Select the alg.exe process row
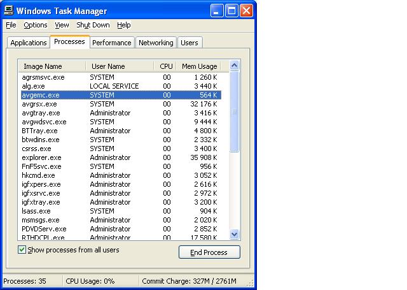 tap(121, 86)
